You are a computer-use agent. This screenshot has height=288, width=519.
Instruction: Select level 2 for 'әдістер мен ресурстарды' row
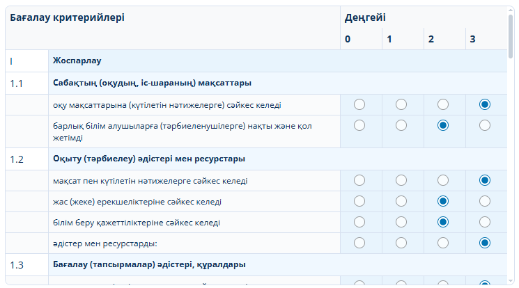[x=443, y=243]
